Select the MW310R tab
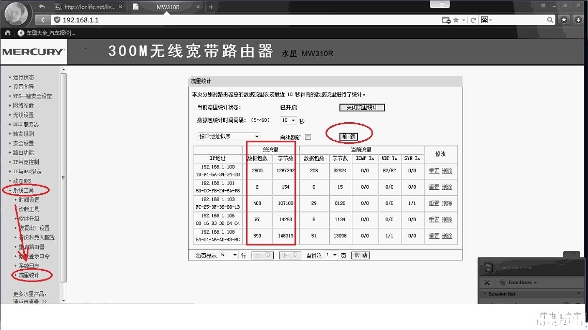588x330 pixels. coord(167,7)
